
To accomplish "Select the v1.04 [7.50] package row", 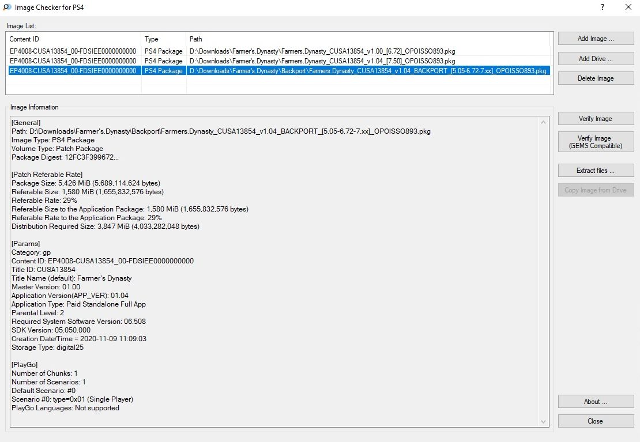I will pyautogui.click(x=322, y=61).
